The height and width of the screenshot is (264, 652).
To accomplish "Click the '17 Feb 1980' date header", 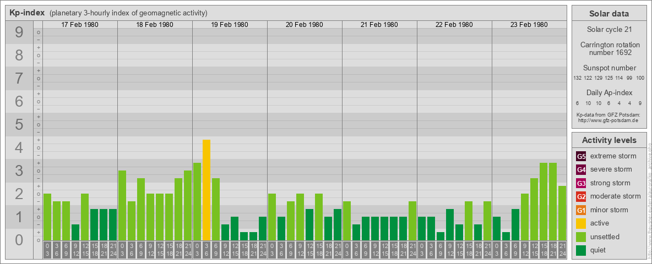I will 80,25.
